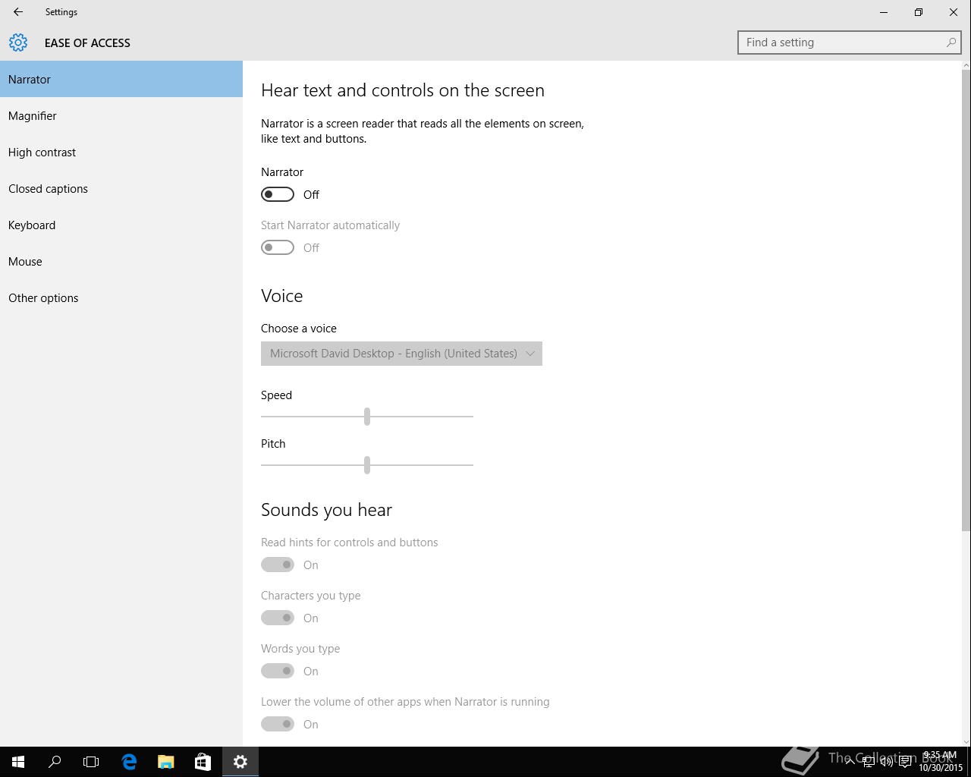
Task: Open the Closed captions category
Action: 121,188
